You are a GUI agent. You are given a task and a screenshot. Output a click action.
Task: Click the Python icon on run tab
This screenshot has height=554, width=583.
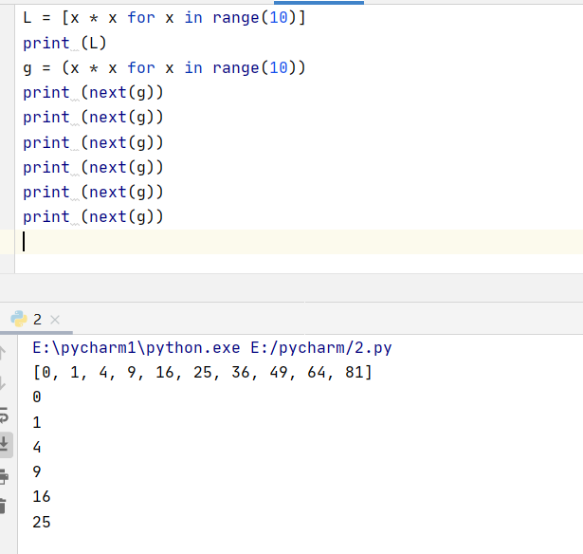tap(19, 319)
